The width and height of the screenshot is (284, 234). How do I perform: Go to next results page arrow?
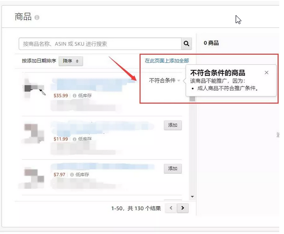click(x=183, y=208)
